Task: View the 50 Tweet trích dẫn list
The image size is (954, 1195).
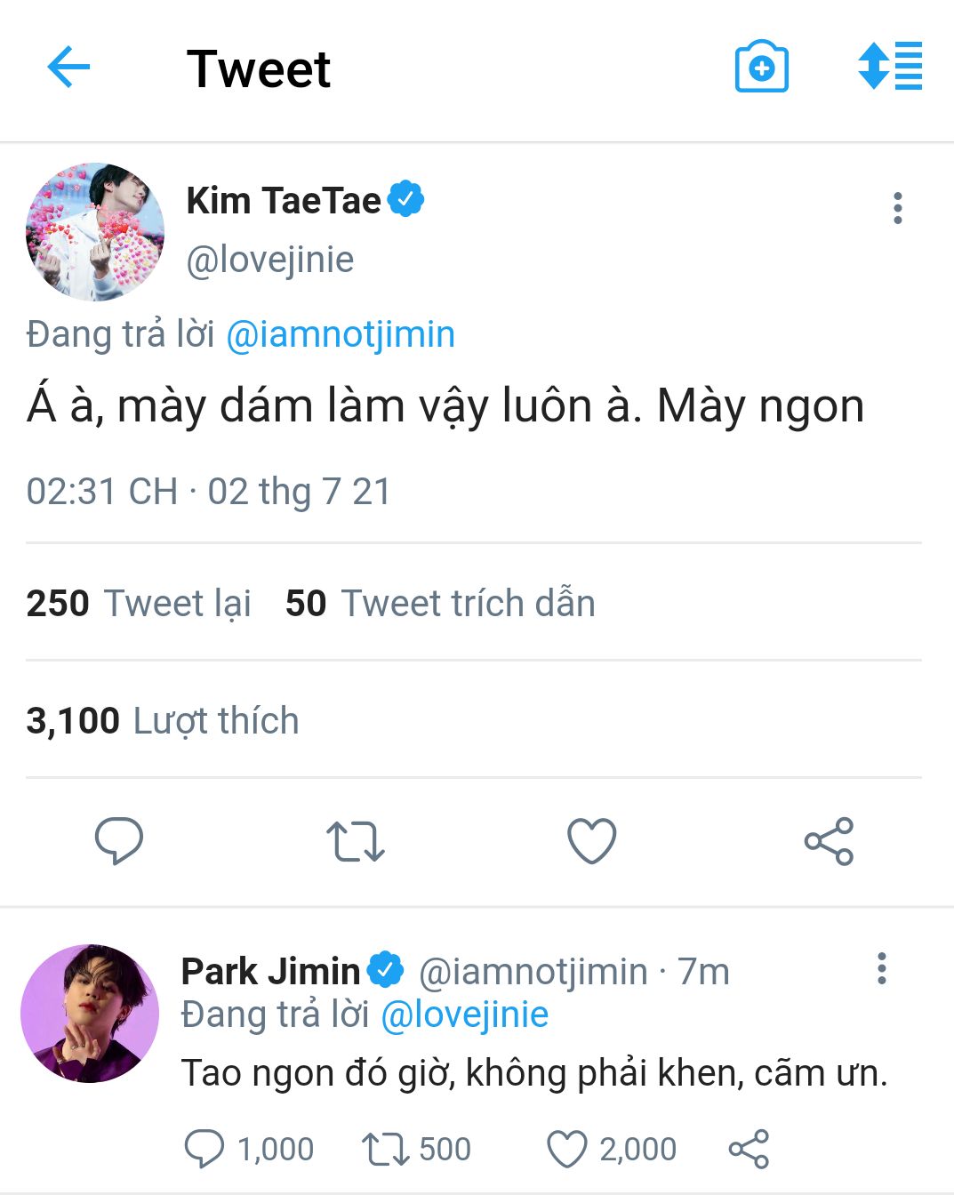Action: tap(440, 603)
